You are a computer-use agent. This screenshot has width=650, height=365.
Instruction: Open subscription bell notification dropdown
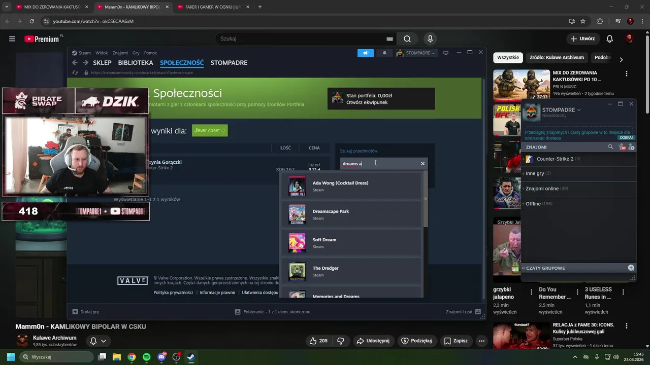coord(98,341)
